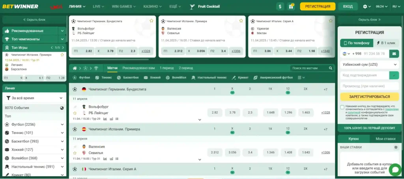Screen dimensions: 404x179
Task: Open the LIVE menu
Action: click(98, 6)
